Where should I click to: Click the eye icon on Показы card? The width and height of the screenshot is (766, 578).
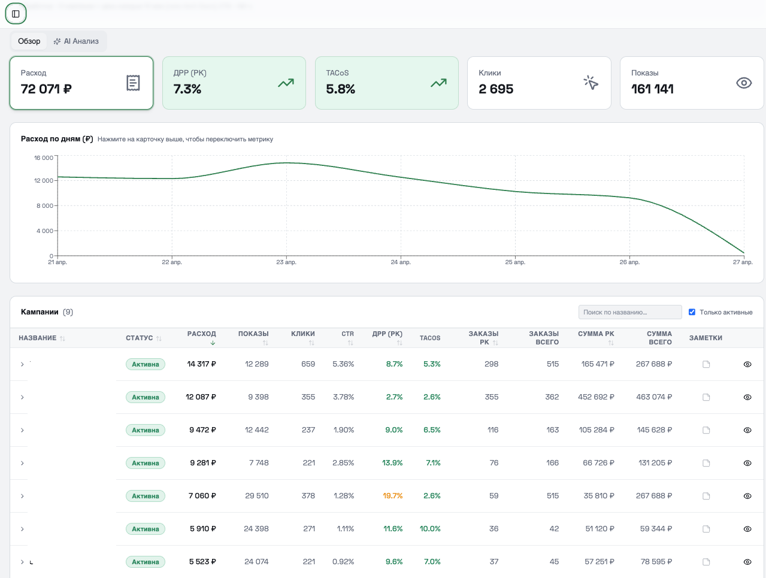[744, 83]
